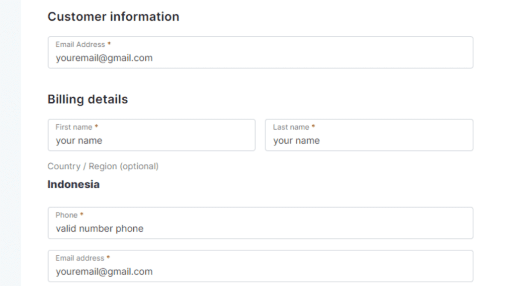Click Email Address label under Customer information

tap(80, 45)
